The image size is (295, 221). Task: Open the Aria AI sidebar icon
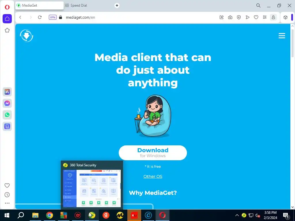click(7, 92)
